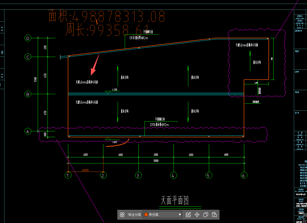Click axis bubble 2
This screenshot has height=223, width=307.
(x=103, y=175)
